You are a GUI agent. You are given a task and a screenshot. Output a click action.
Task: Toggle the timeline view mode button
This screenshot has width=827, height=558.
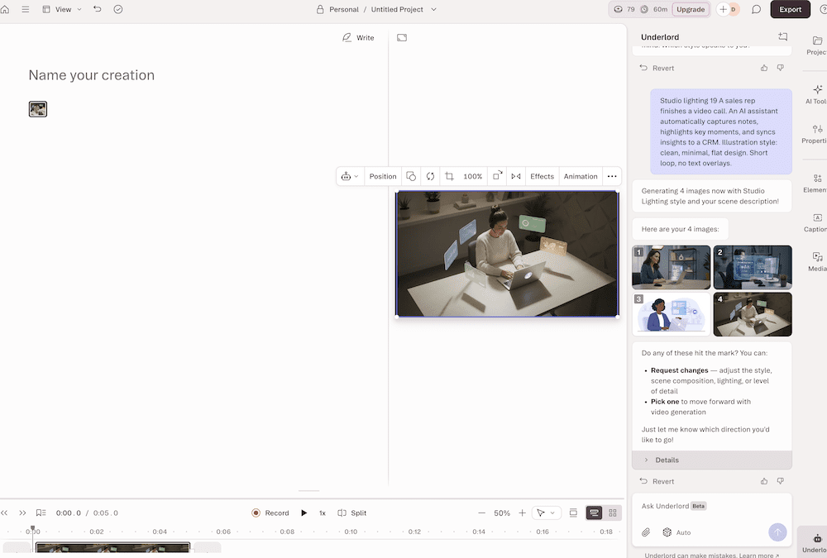pos(594,513)
